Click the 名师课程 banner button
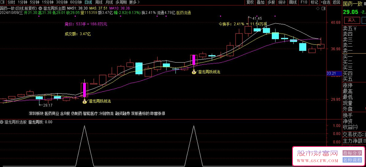 pos(352,160)
